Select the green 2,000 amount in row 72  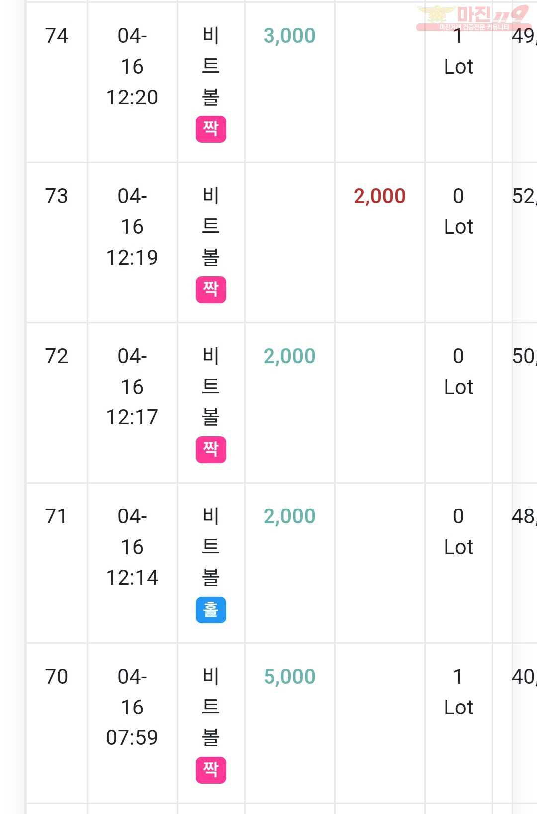pos(289,356)
